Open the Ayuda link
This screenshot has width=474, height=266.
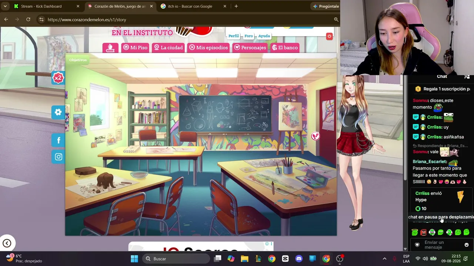click(264, 36)
